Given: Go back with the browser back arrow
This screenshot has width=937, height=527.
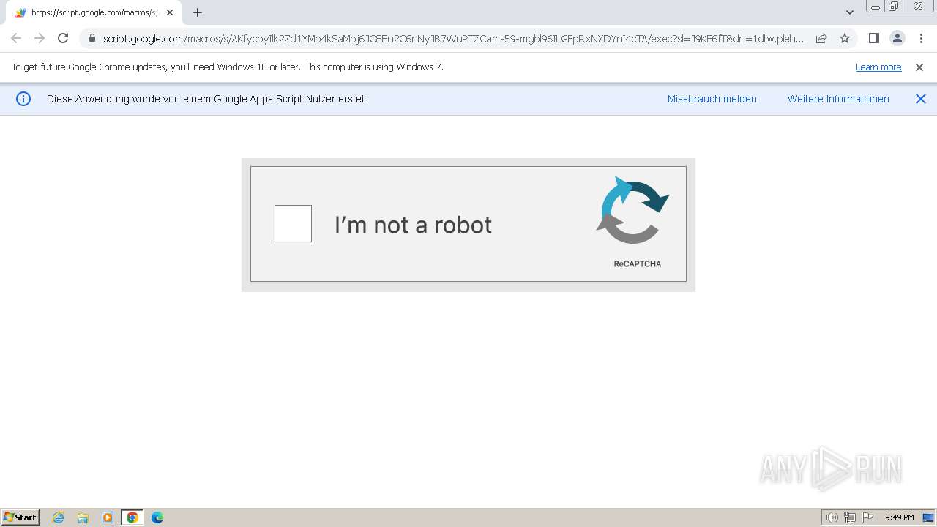Looking at the screenshot, I should click(16, 38).
